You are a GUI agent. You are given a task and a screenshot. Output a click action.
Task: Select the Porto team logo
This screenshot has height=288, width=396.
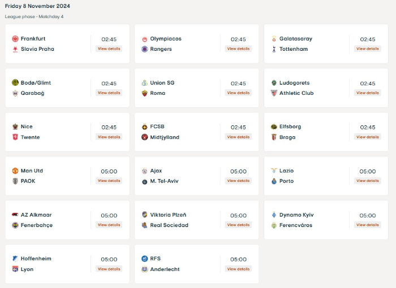click(274, 181)
